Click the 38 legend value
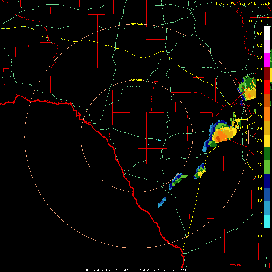 (x=260, y=117)
